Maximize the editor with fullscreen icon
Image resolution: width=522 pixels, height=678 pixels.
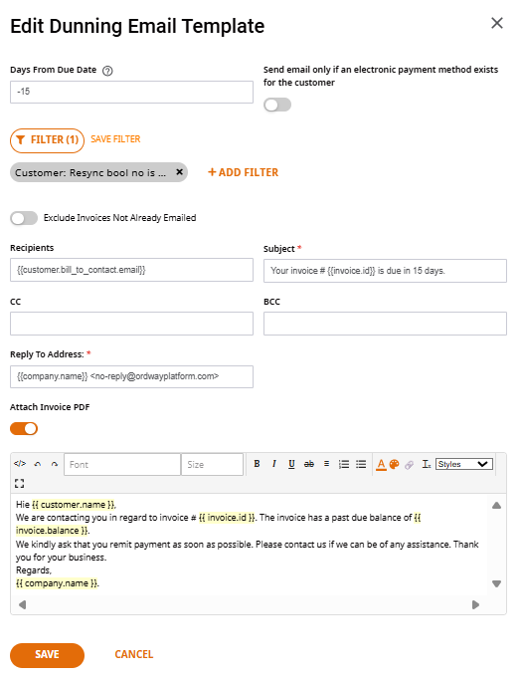[x=20, y=484]
